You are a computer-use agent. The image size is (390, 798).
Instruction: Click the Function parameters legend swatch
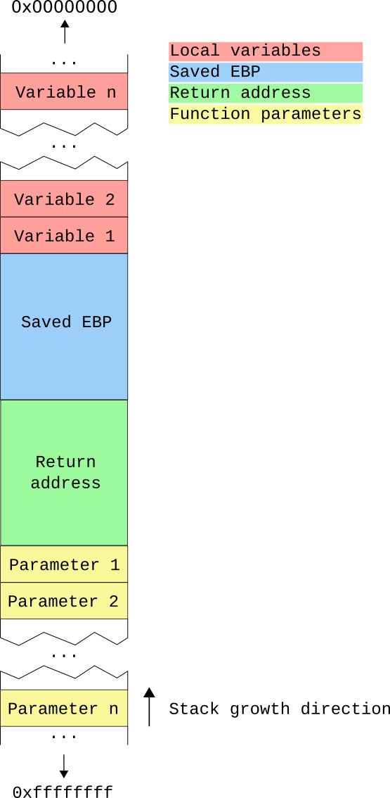(266, 114)
